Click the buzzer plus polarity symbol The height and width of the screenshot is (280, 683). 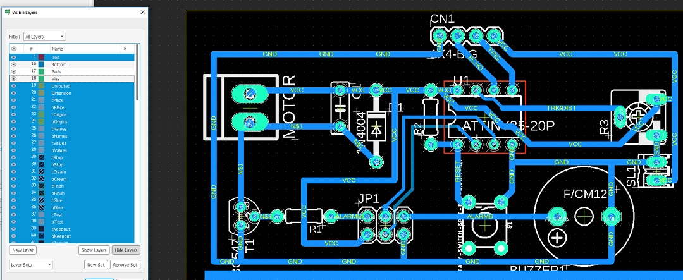coord(557,238)
